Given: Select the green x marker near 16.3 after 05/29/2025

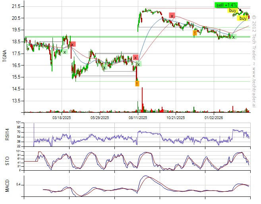Looking at the screenshot, I should 104,67.
